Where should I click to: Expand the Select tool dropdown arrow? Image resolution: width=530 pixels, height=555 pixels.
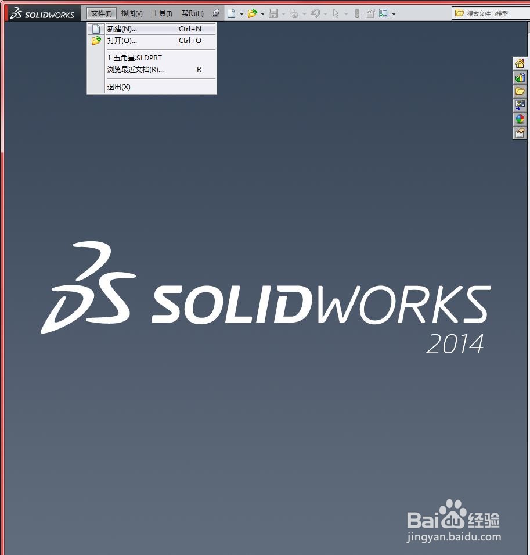tap(346, 14)
